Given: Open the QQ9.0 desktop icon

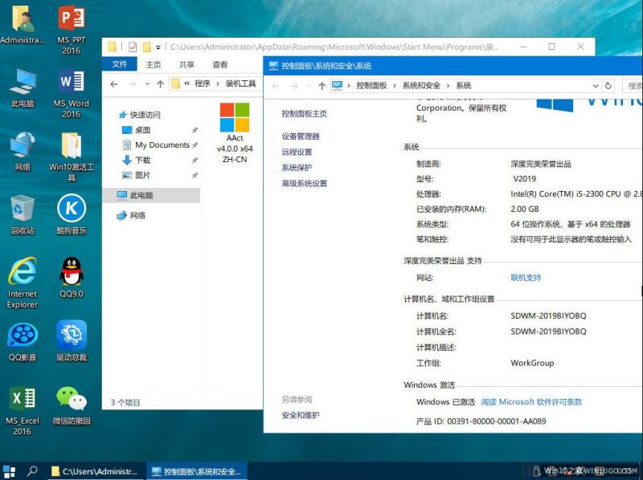Looking at the screenshot, I should coord(72,277).
